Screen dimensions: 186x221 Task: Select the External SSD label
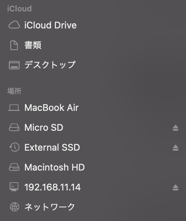(x=52, y=147)
